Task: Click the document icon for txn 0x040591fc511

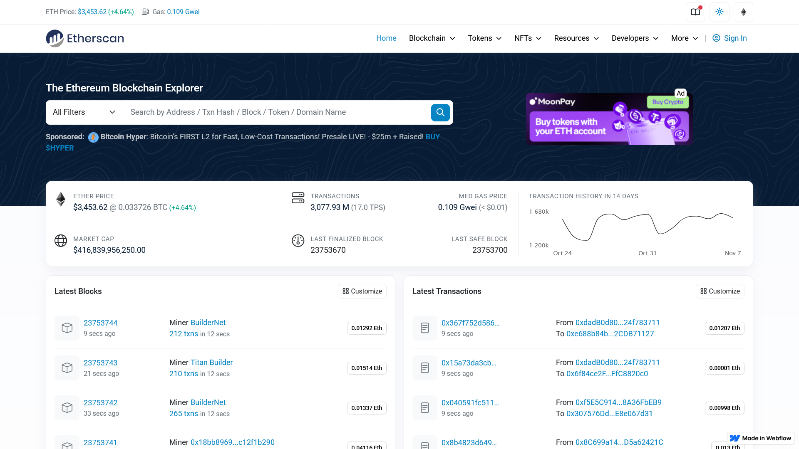Action: (425, 408)
